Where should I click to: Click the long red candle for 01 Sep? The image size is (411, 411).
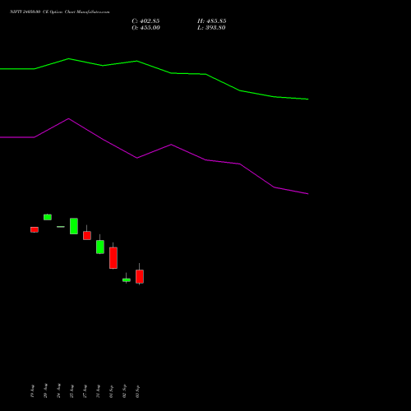point(113,257)
